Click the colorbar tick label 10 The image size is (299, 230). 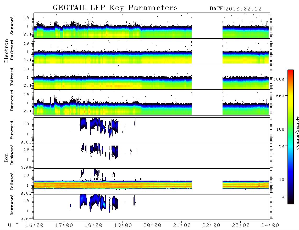point(281,180)
